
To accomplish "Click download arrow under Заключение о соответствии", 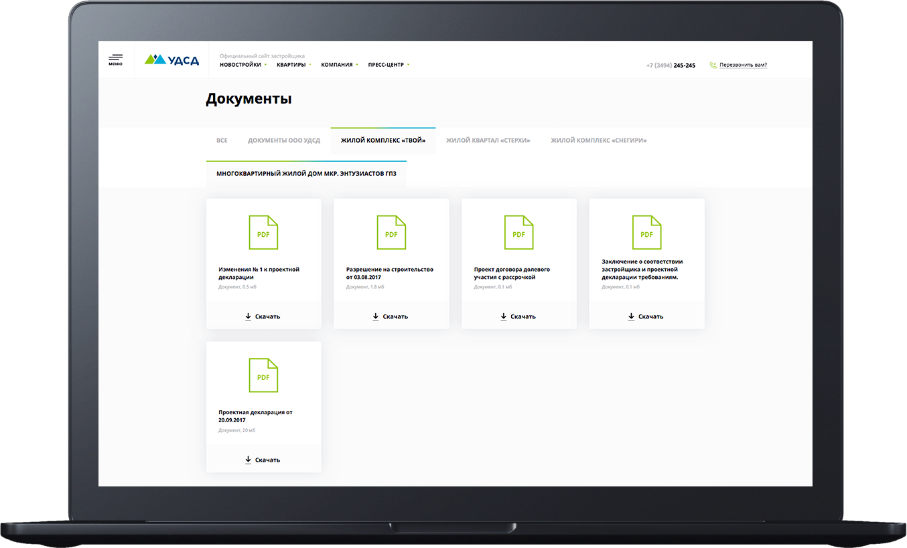I will click(631, 316).
